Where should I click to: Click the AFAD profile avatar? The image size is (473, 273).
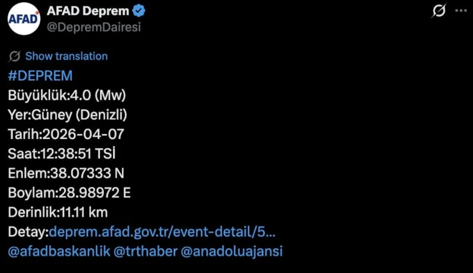point(24,19)
